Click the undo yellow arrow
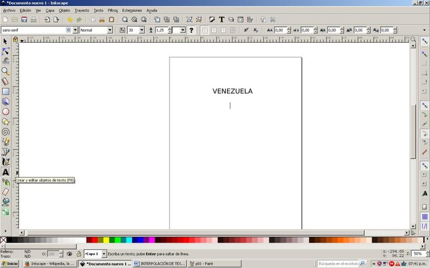The height and width of the screenshot is (268, 430). tap(70, 19)
